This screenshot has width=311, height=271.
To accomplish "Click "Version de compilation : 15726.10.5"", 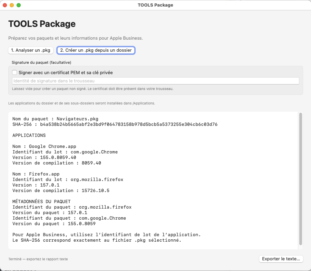I will tap(61, 191).
